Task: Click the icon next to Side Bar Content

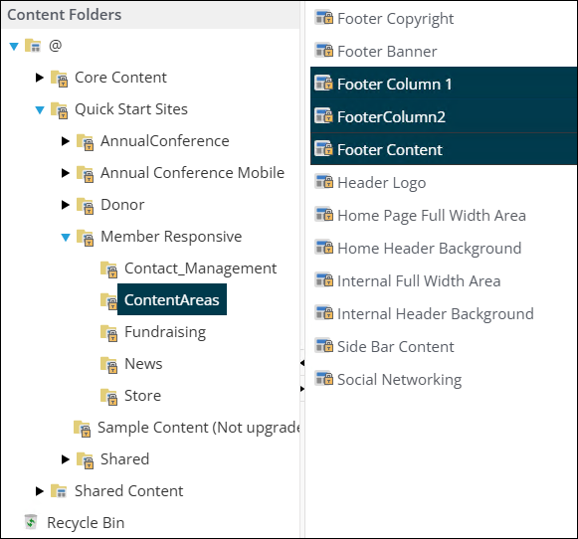Action: pyautogui.click(x=324, y=346)
